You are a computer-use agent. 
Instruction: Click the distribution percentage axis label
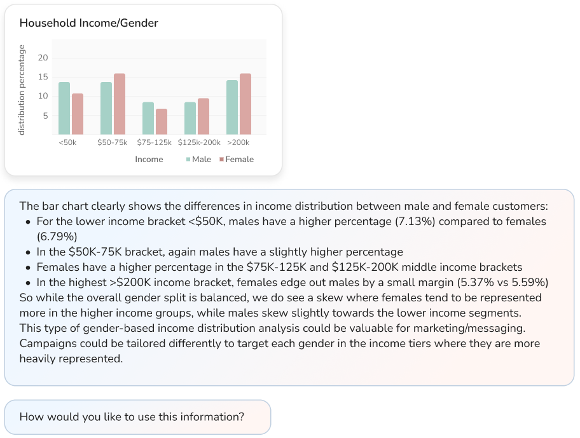(22, 90)
